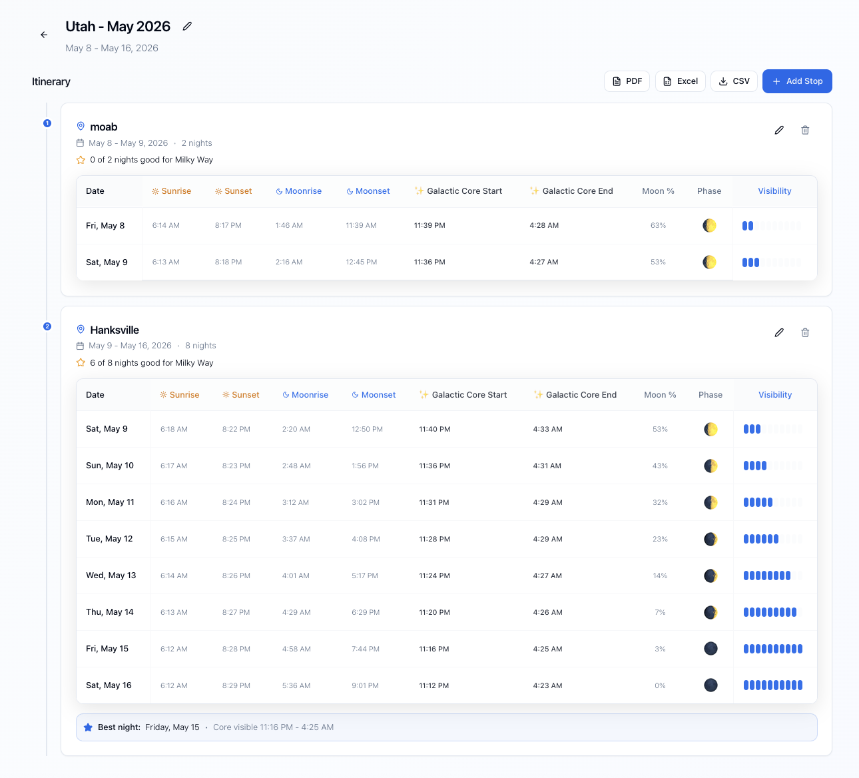Click the star icon before "6 of 8 nights"
This screenshot has height=778, width=859.
tap(81, 362)
